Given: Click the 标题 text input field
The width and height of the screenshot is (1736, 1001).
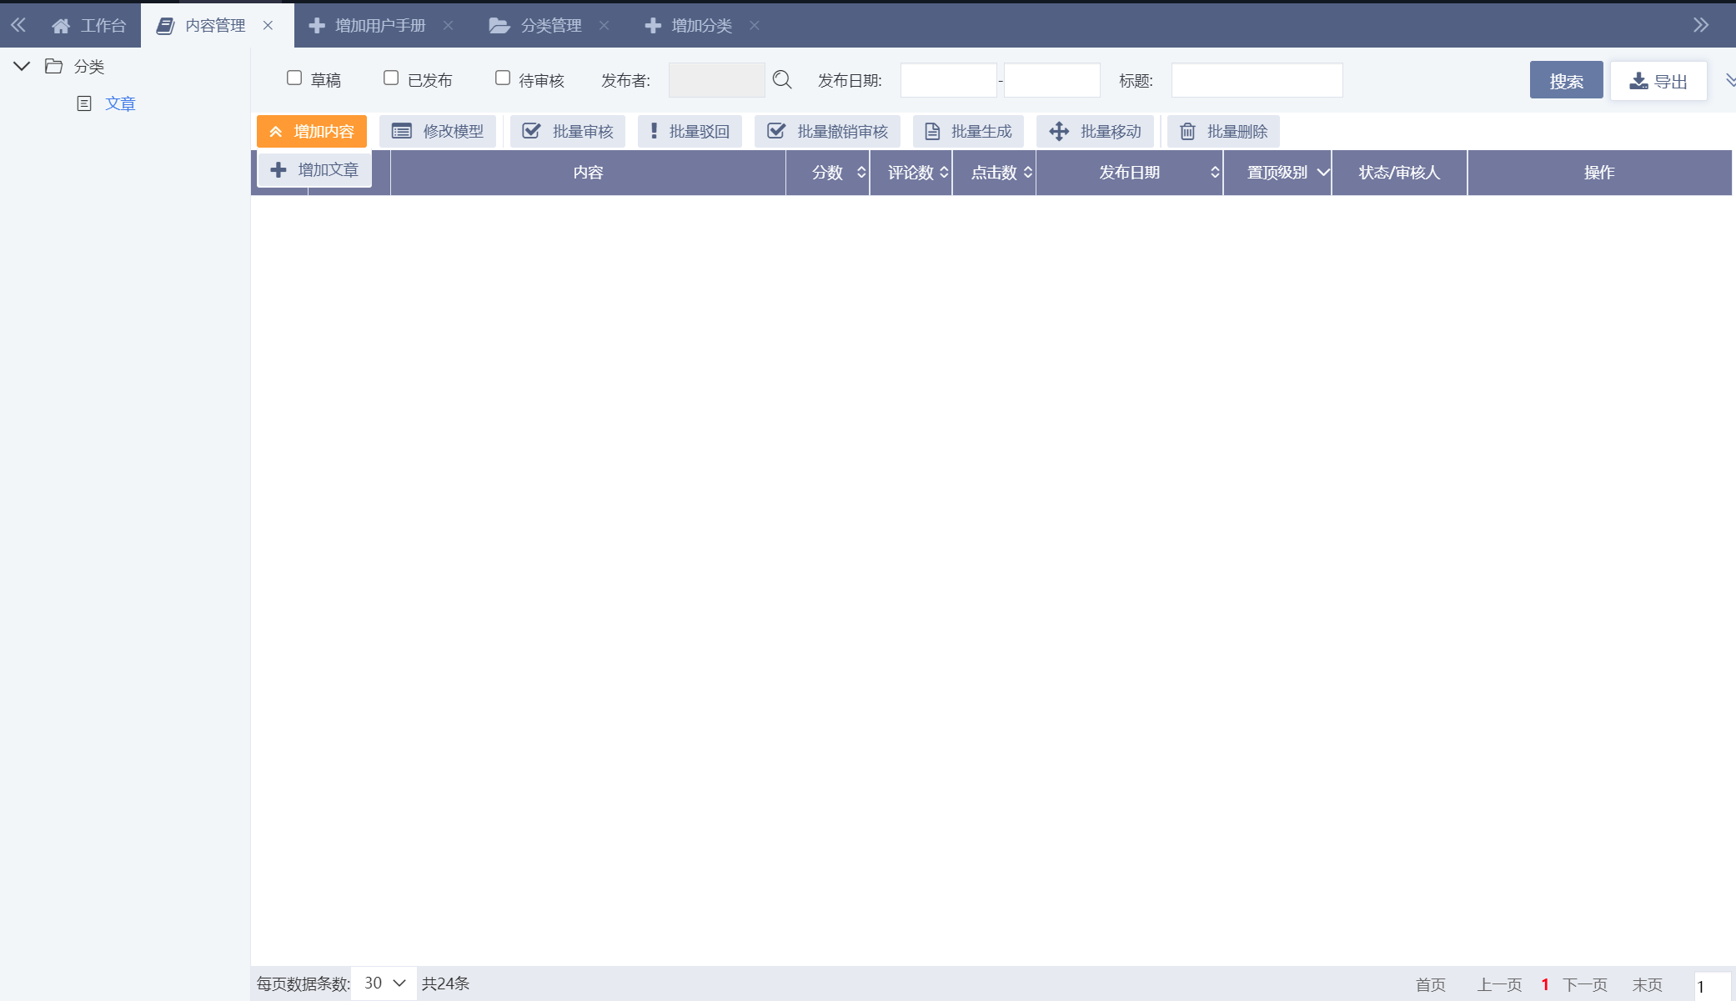Looking at the screenshot, I should [1256, 81].
